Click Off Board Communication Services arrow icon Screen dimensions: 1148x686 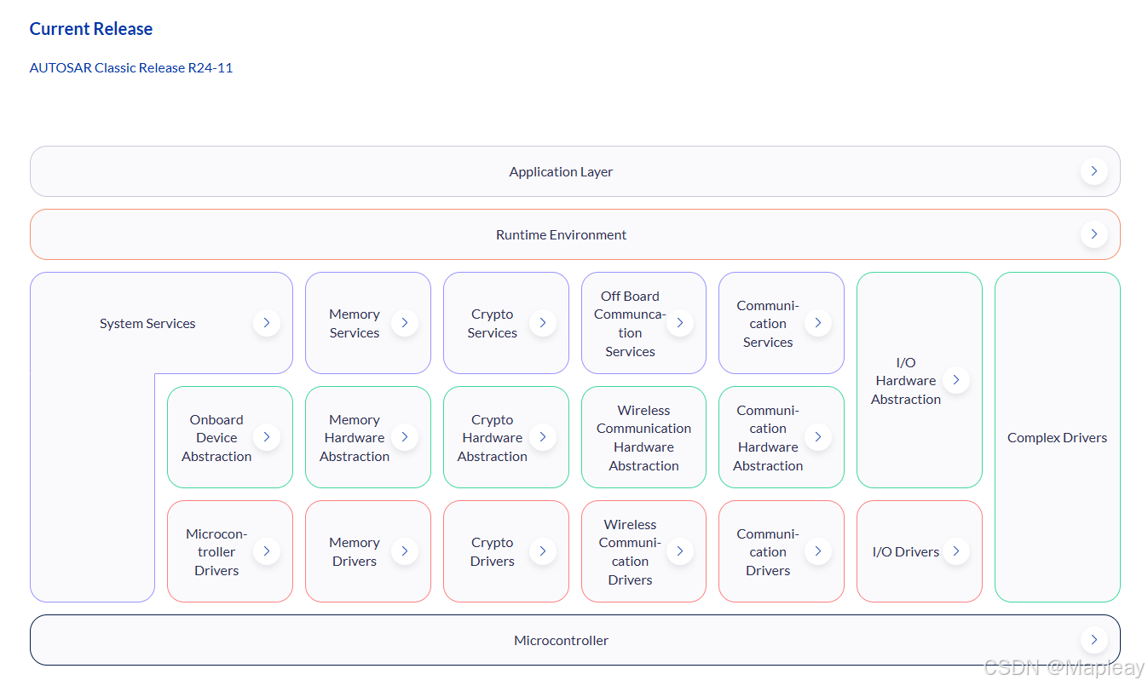[x=680, y=323]
